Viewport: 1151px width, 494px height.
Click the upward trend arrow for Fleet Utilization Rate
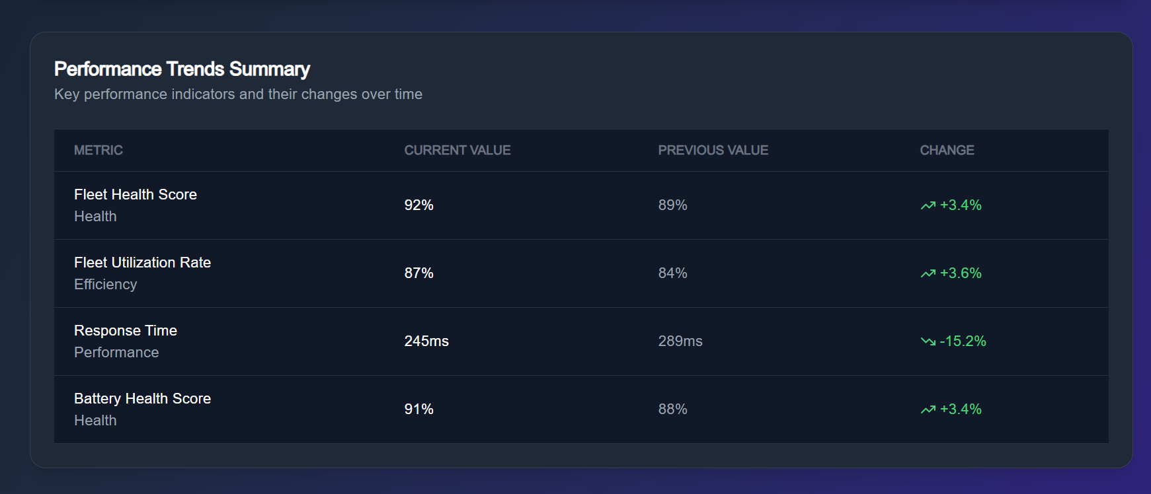coord(928,273)
